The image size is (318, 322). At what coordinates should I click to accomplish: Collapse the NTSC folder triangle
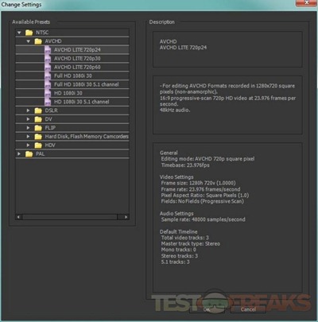click(19, 33)
